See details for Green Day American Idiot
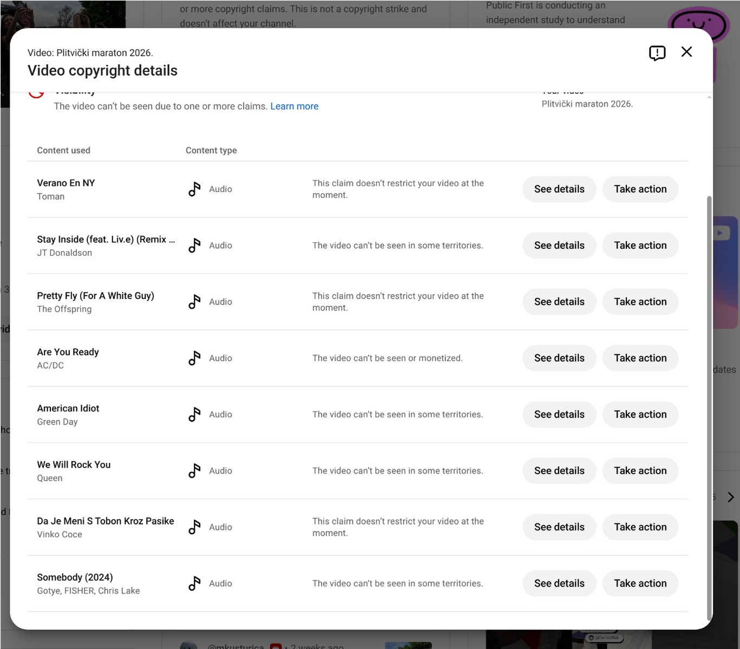This screenshot has height=649, width=740. [x=559, y=414]
